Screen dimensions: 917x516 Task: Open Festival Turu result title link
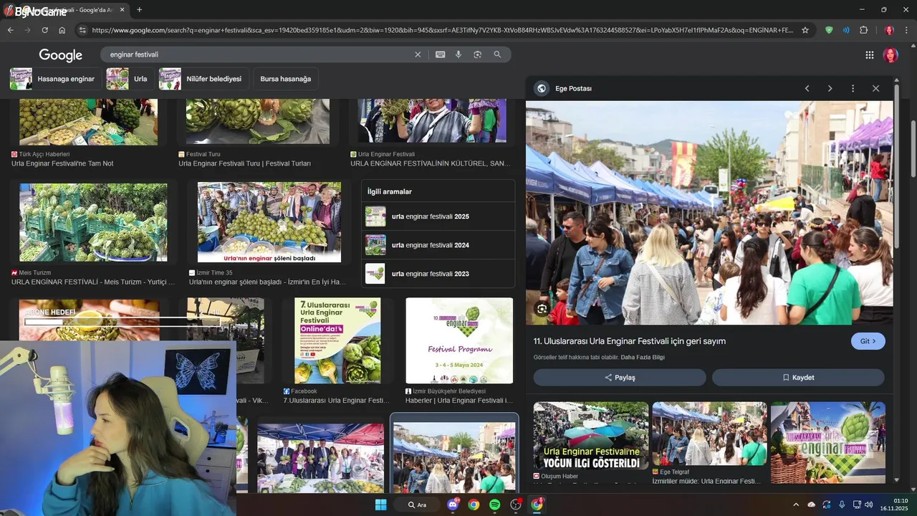244,163
